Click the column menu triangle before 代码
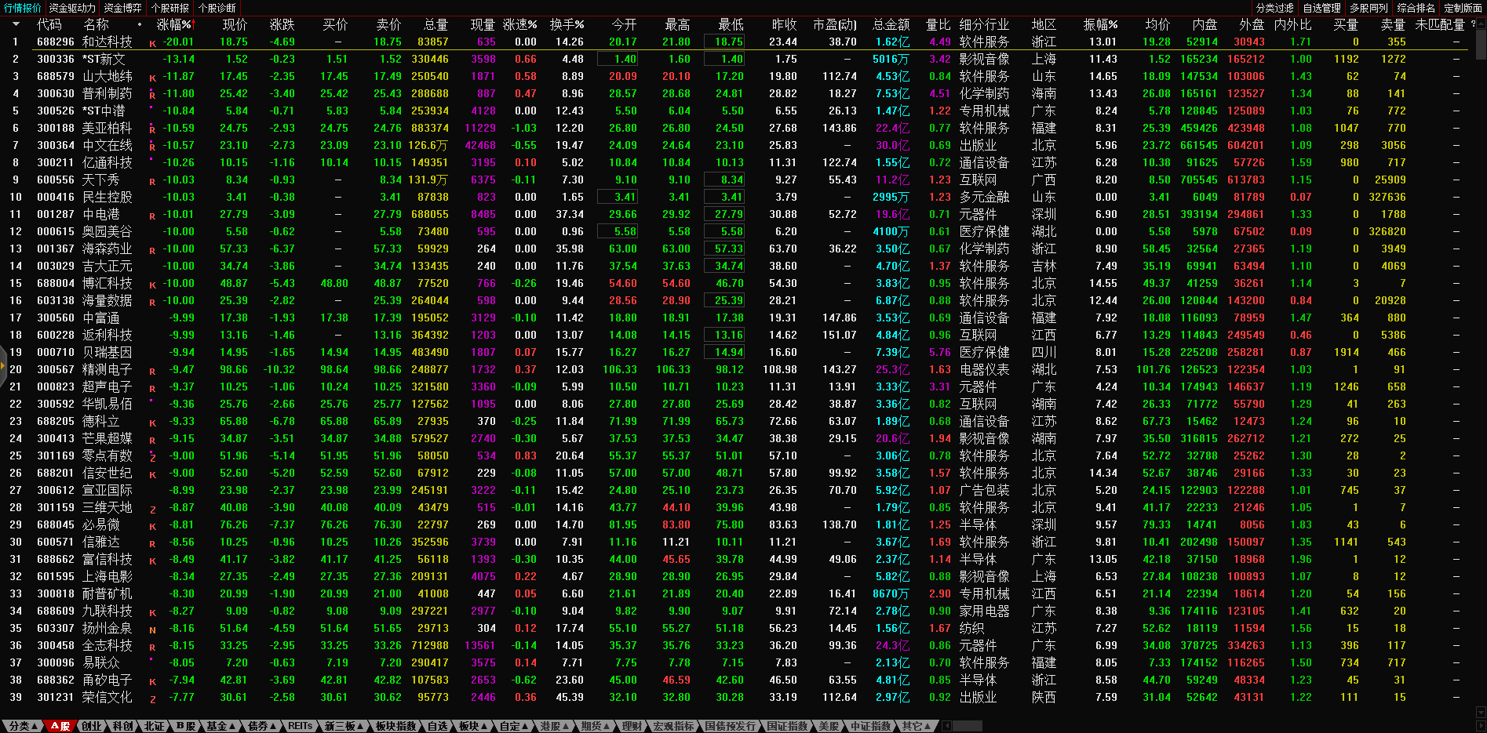 point(15,24)
